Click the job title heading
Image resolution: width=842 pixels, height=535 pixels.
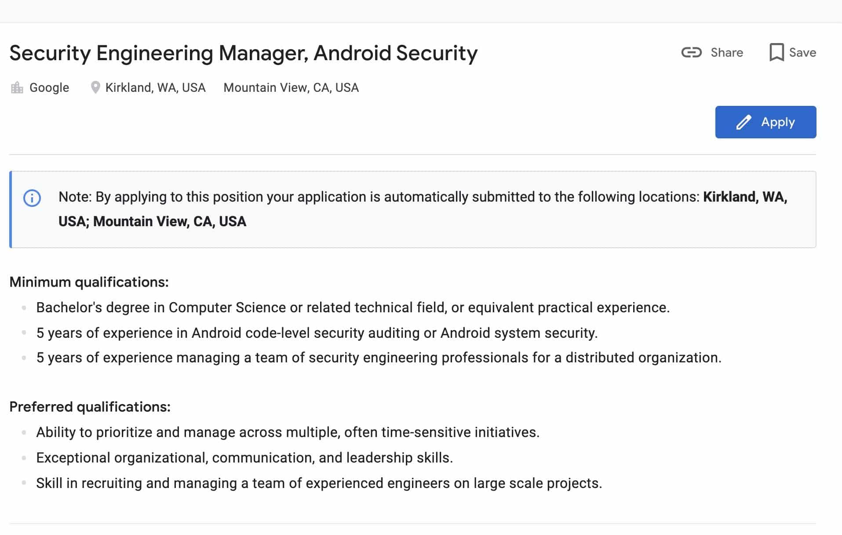click(243, 54)
